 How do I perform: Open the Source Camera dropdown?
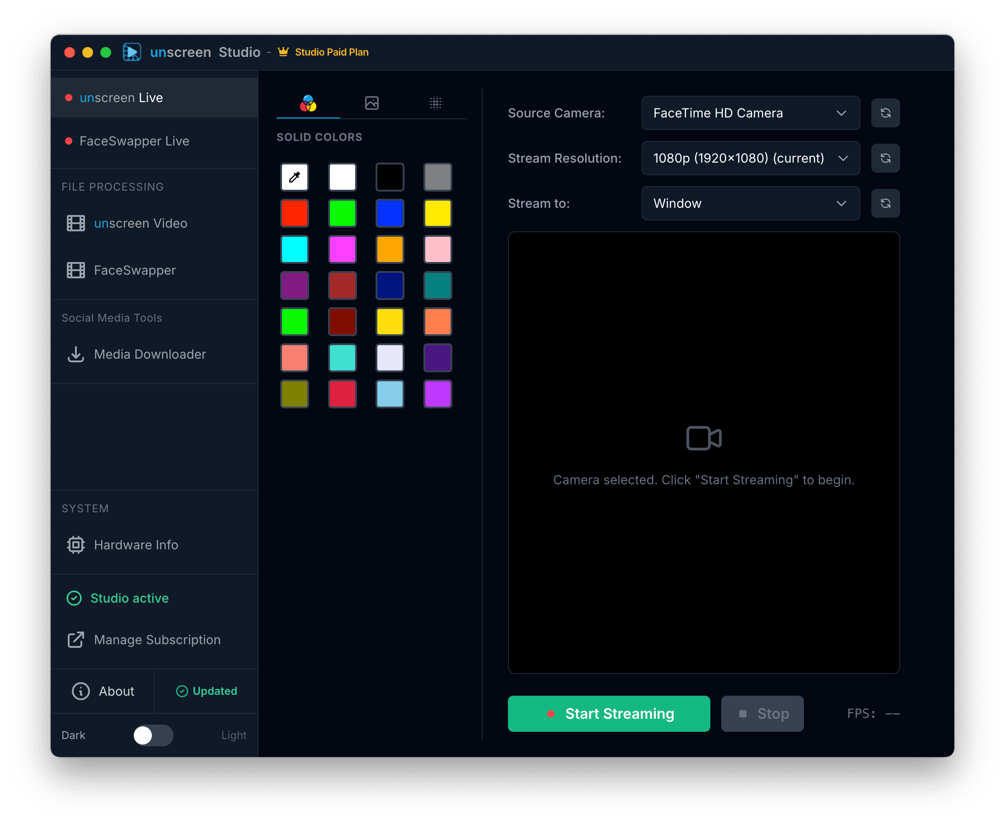(x=750, y=113)
